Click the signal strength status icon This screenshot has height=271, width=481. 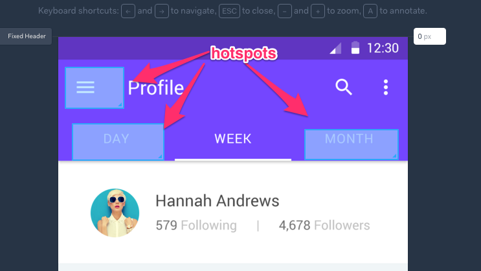point(335,48)
